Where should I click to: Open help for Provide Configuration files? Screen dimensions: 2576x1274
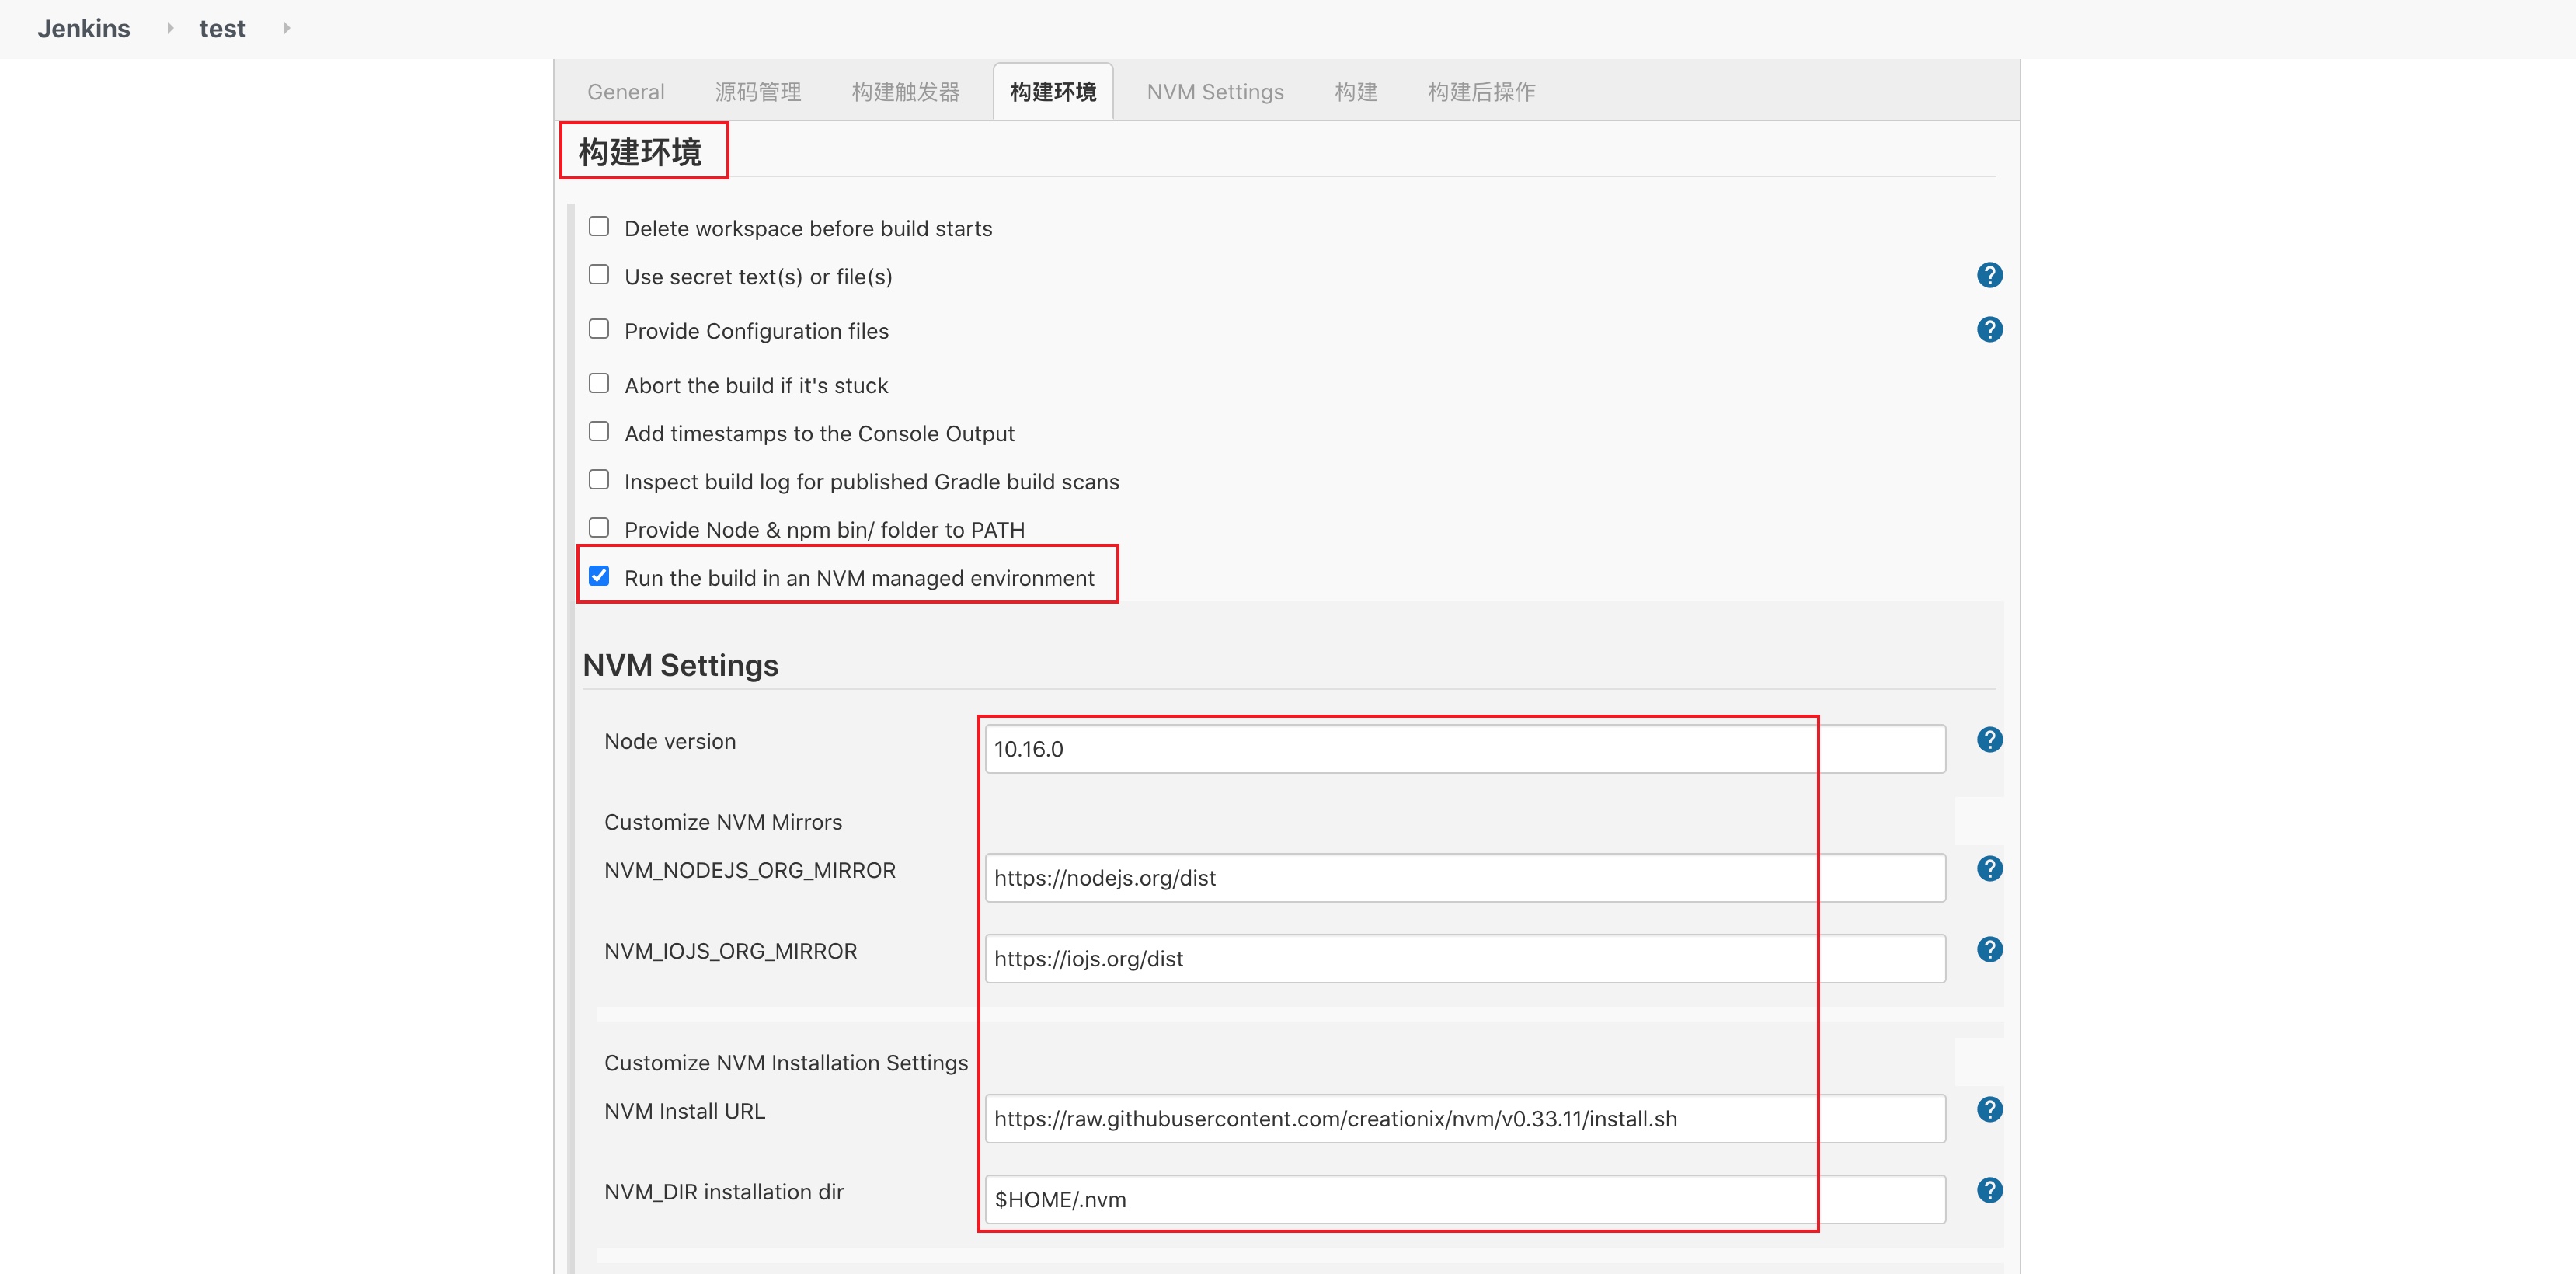[1989, 330]
